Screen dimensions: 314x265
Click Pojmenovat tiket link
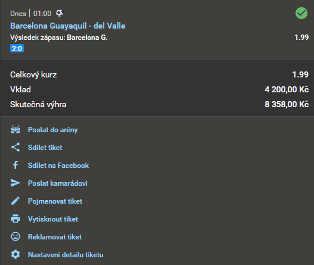(55, 201)
